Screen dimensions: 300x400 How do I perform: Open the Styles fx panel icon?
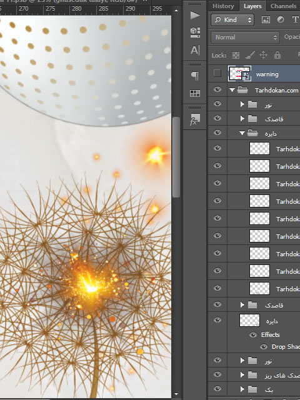click(195, 119)
